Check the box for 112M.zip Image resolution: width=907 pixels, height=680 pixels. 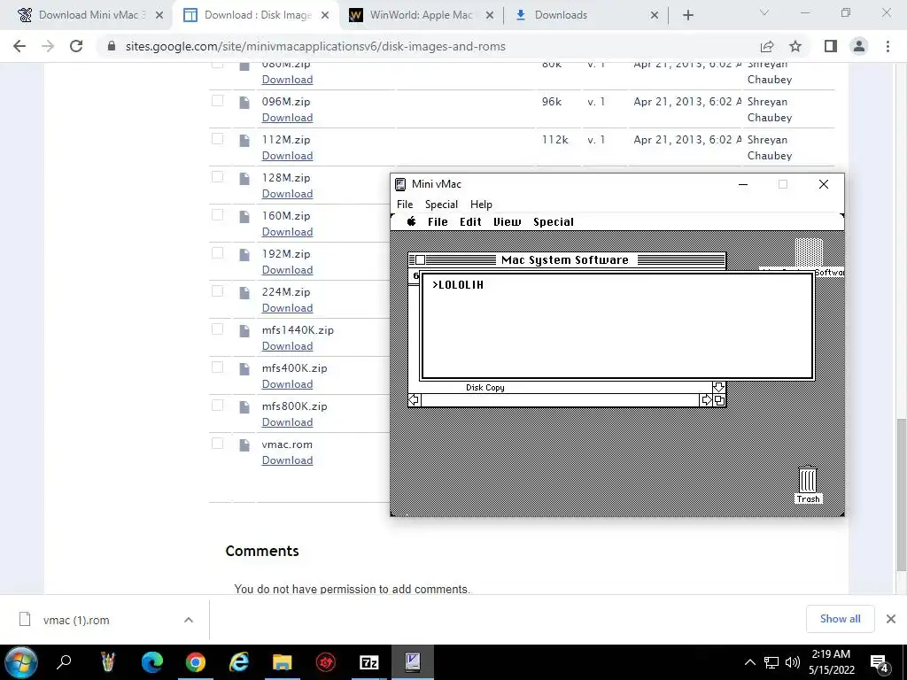tap(218, 139)
